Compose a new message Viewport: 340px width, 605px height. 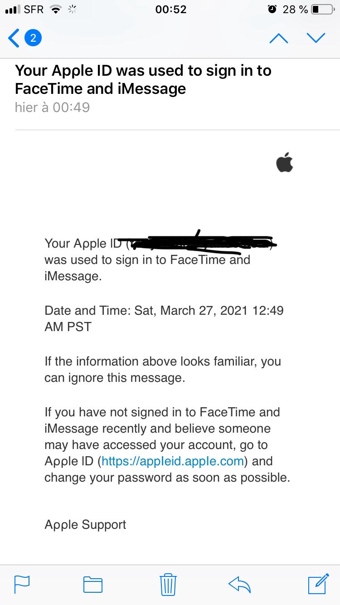tap(318, 584)
